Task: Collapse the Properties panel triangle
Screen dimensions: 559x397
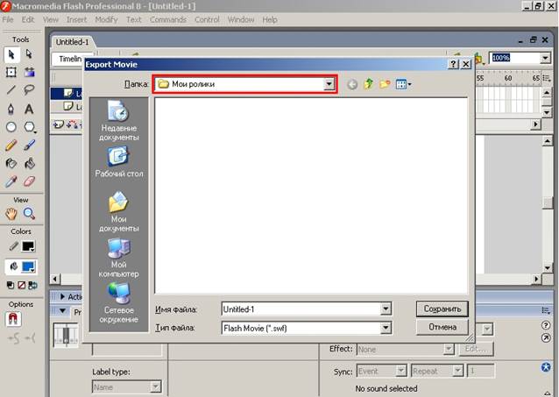Action: pyautogui.click(x=63, y=311)
